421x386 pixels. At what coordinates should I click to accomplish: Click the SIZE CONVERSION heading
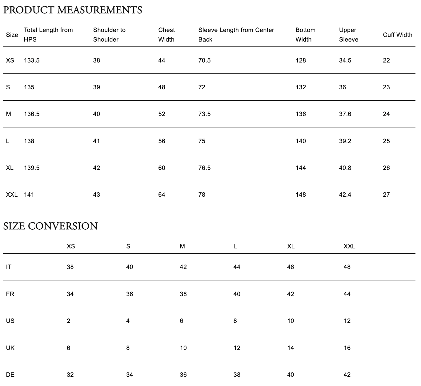coord(50,226)
